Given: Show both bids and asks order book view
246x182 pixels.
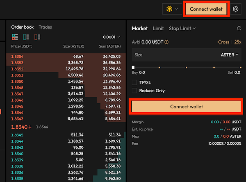Looking at the screenshot, I should [x=15, y=37].
